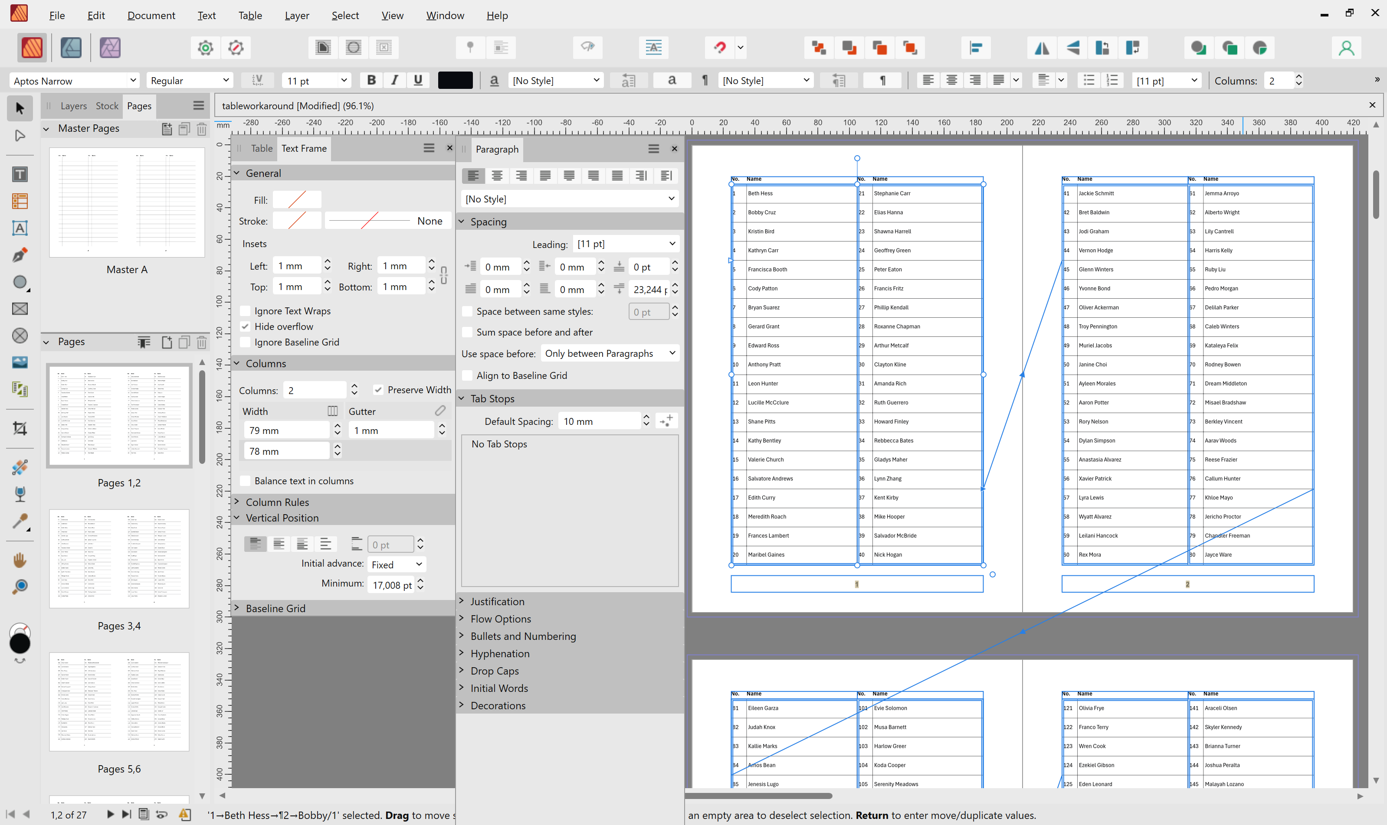The image size is (1387, 825).
Task: Center align text in toolbar
Action: (952, 80)
